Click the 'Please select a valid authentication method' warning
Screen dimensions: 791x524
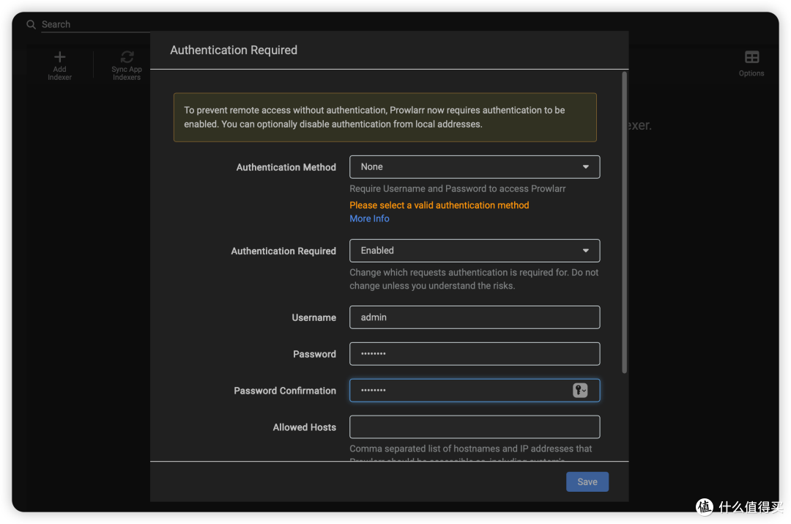439,205
